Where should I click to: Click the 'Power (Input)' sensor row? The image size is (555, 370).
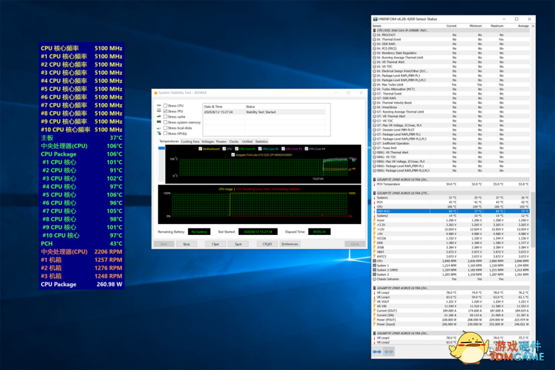click(x=451, y=324)
